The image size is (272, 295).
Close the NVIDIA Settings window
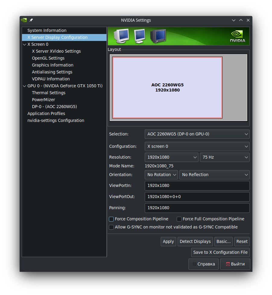pyautogui.click(x=248, y=20)
